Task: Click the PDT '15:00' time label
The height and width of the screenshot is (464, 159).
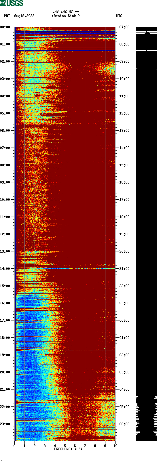Action: (5, 286)
